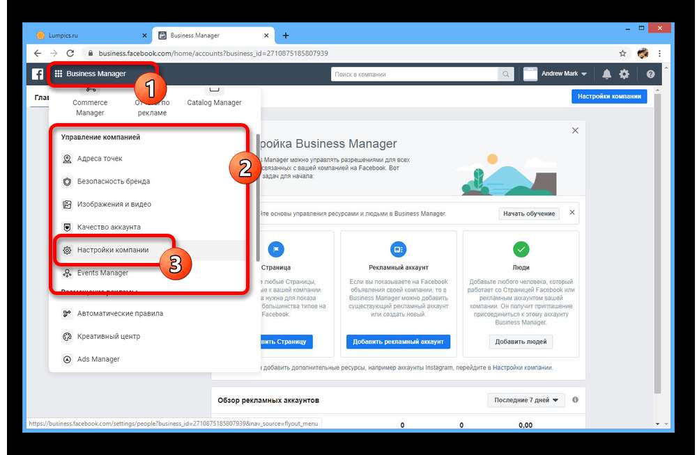Open Ads Manager from the menu
The width and height of the screenshot is (697, 455).
point(98,359)
